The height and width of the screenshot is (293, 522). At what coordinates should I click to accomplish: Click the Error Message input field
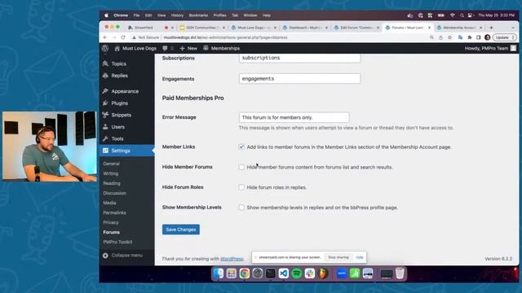coord(294,117)
